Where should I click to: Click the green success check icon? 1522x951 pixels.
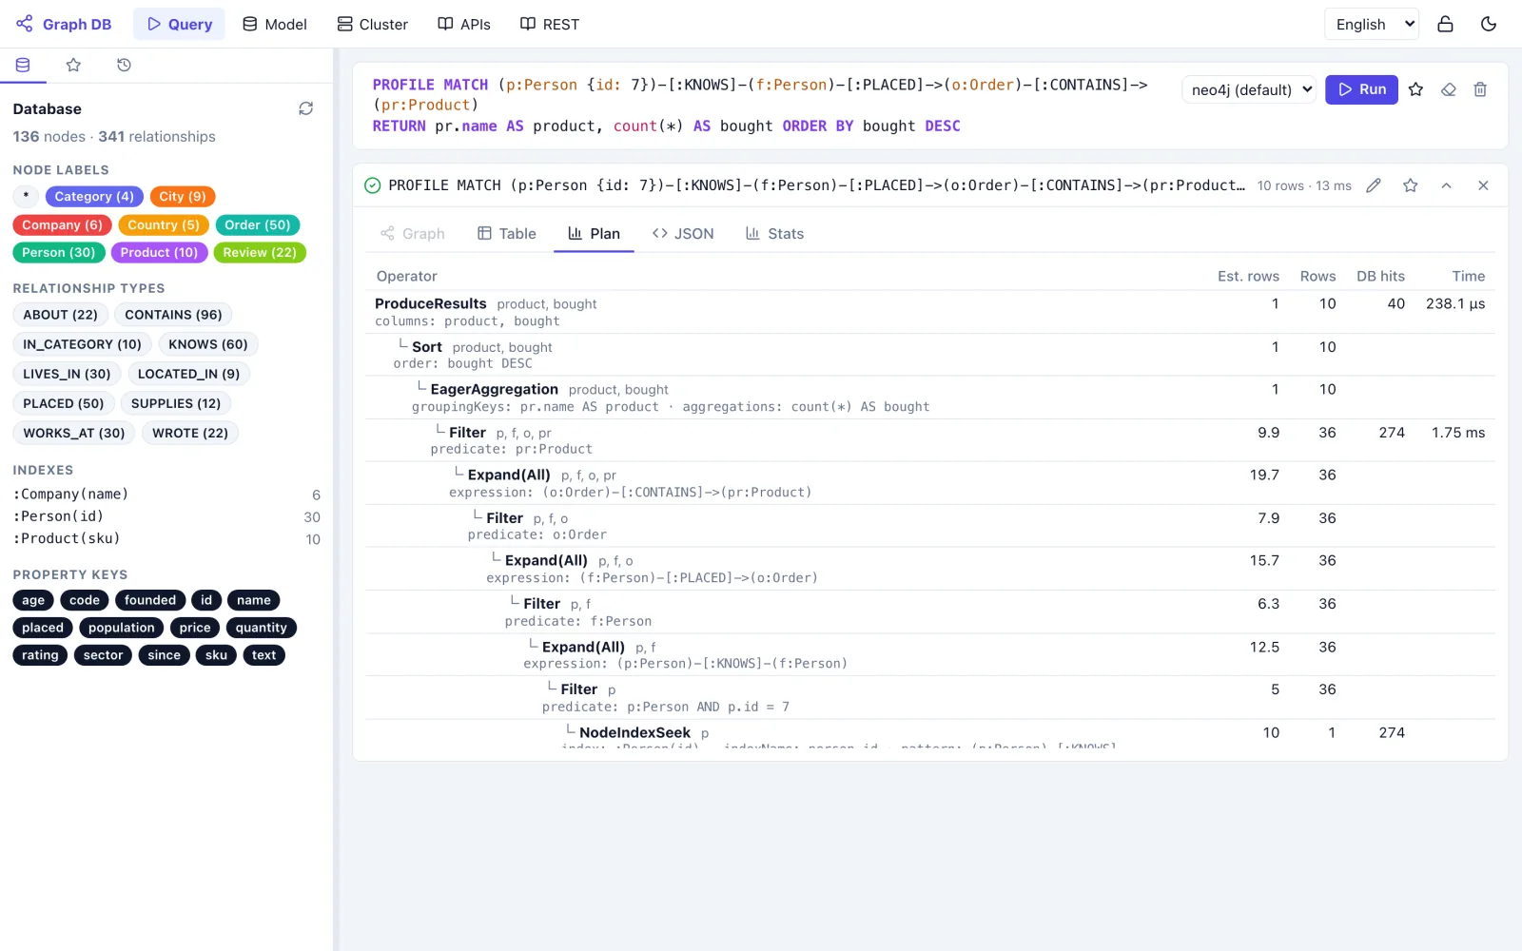click(373, 185)
